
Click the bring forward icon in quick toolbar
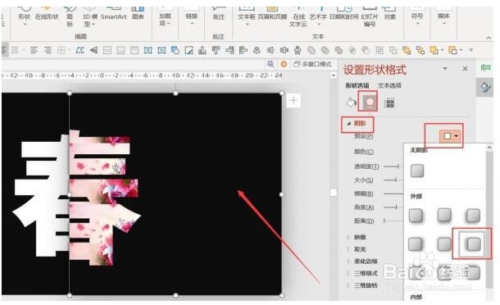click(434, 50)
